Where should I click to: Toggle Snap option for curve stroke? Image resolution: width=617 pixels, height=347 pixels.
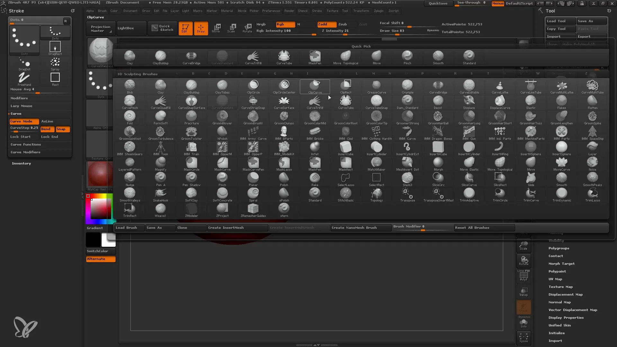pos(61,129)
